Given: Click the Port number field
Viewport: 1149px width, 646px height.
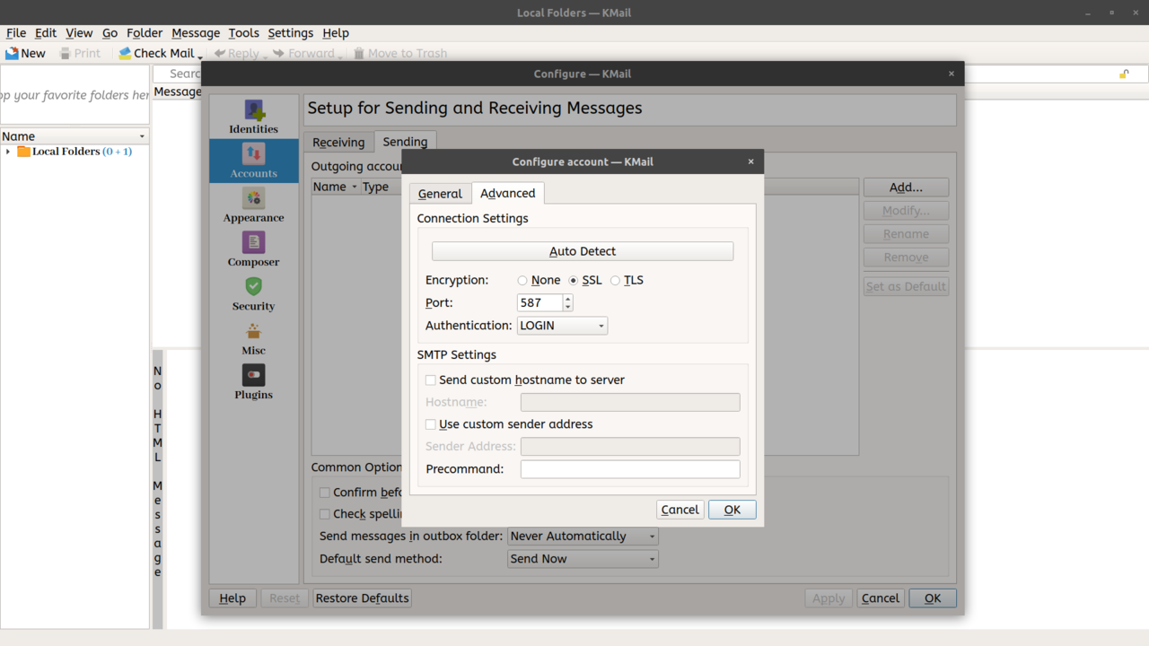Looking at the screenshot, I should (x=539, y=303).
